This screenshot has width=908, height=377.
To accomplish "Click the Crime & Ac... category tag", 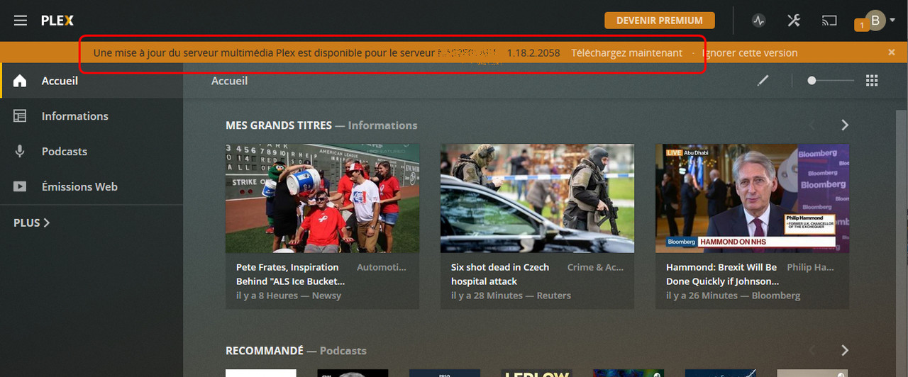I will coord(596,267).
